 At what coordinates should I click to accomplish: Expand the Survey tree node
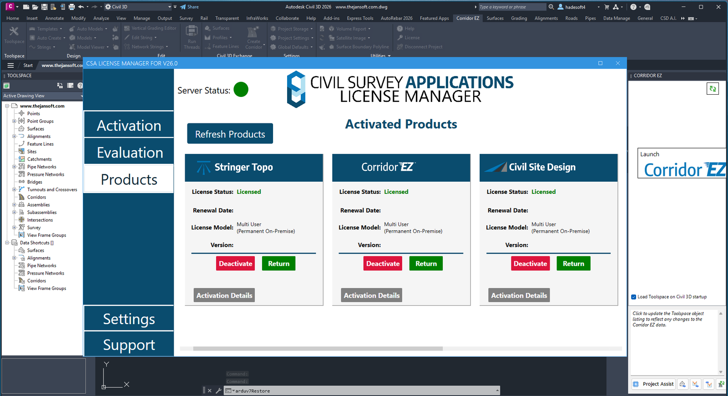(x=14, y=228)
